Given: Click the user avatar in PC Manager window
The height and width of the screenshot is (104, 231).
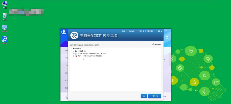Looking at the screenshot, I should (x=64, y=32).
